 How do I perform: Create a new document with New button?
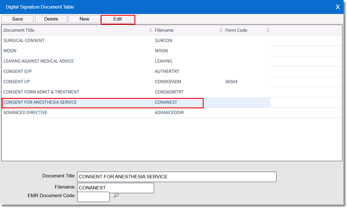[x=84, y=19]
